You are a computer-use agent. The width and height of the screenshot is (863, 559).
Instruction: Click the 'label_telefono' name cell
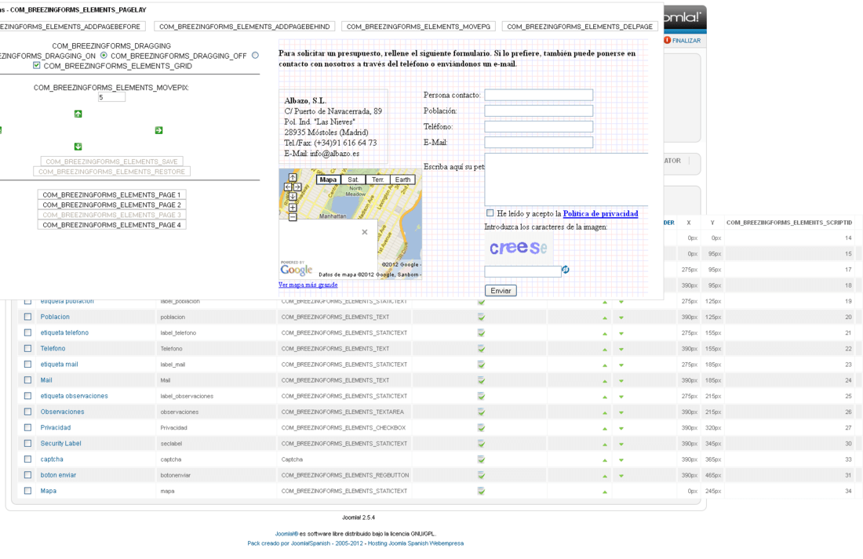click(178, 333)
